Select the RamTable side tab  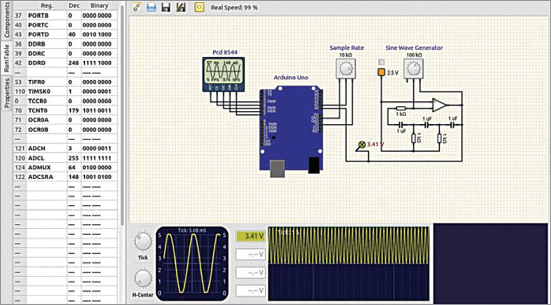(x=7, y=58)
